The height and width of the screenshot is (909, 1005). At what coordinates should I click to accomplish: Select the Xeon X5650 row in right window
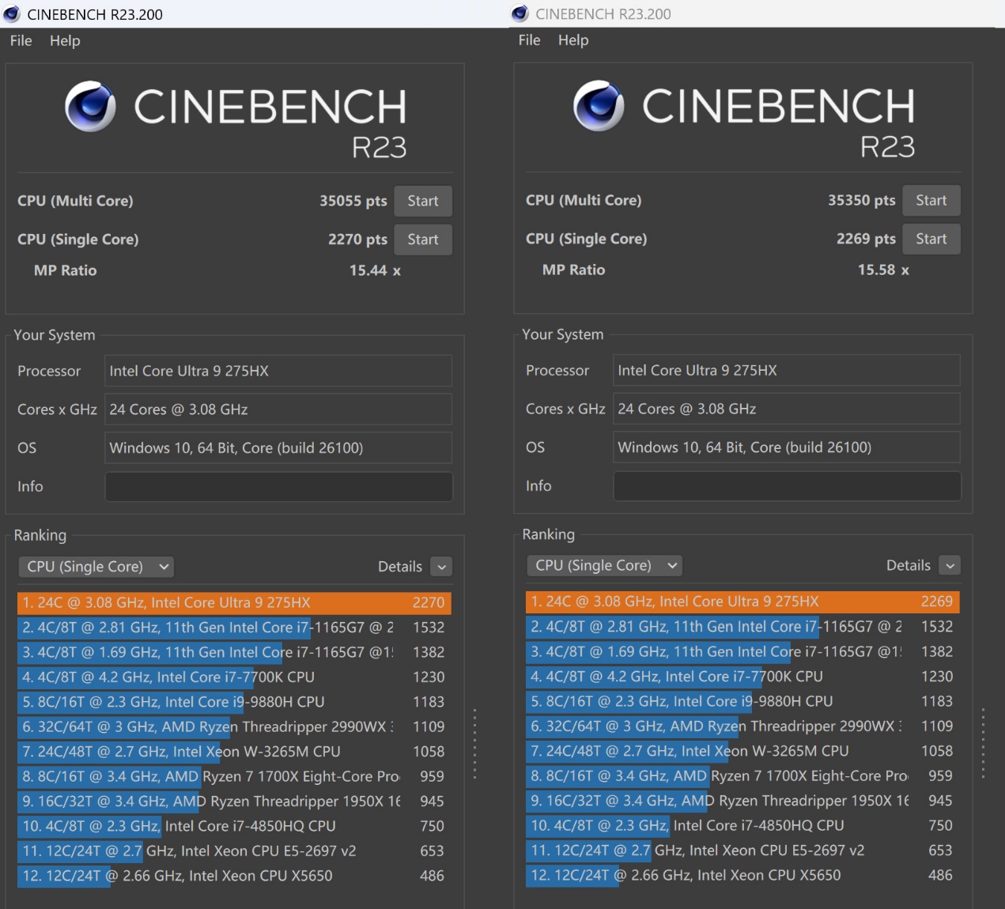click(x=742, y=875)
